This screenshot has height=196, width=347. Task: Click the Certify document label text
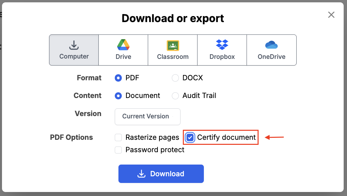point(226,137)
